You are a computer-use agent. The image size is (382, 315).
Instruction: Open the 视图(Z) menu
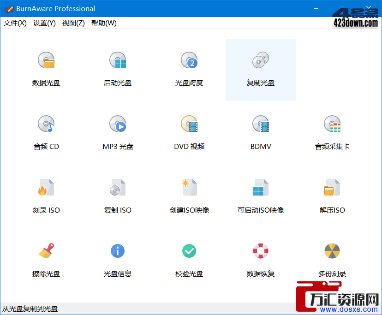[73, 23]
